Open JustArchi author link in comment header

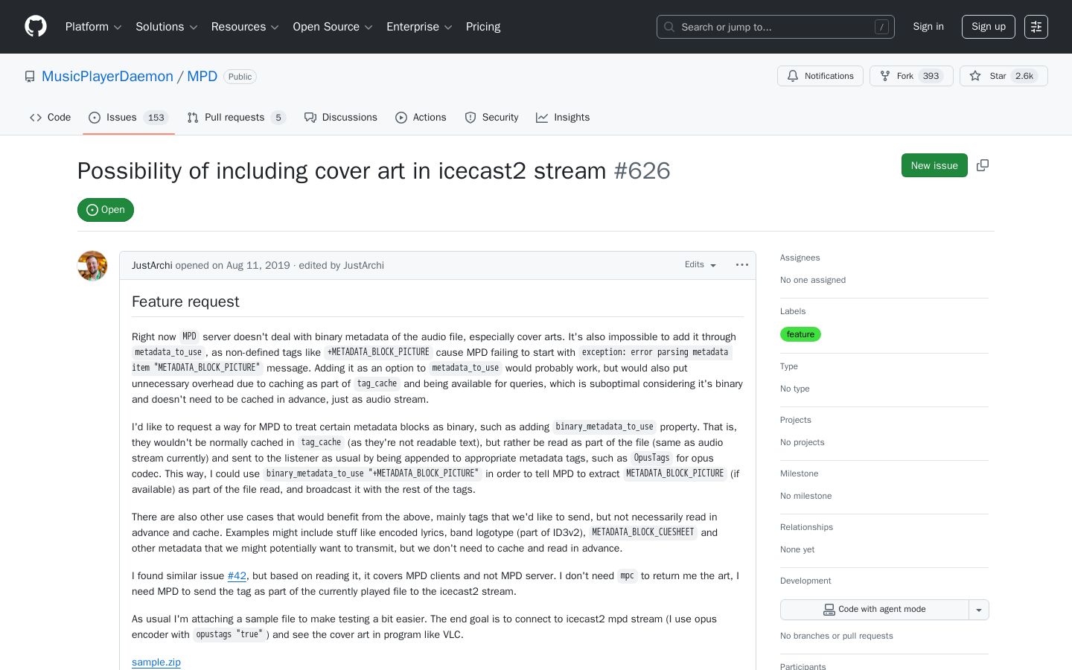coord(152,266)
